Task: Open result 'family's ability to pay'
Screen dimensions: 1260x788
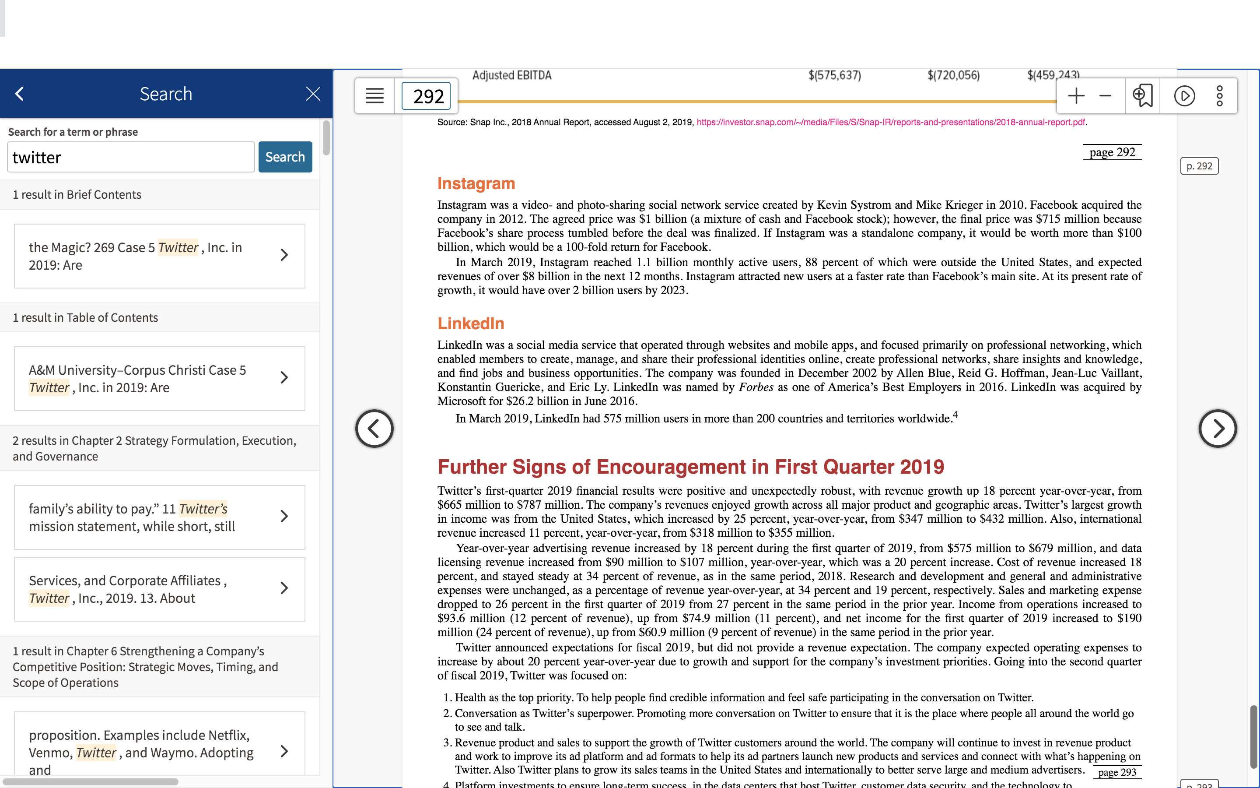Action: (x=159, y=517)
